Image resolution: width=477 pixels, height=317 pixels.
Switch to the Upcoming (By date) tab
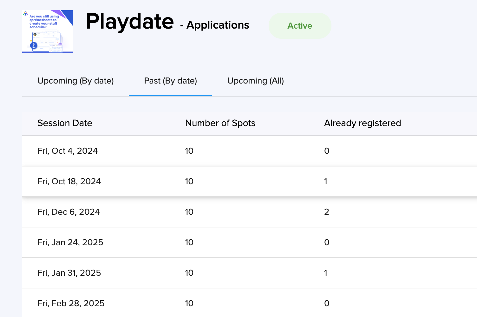[75, 81]
